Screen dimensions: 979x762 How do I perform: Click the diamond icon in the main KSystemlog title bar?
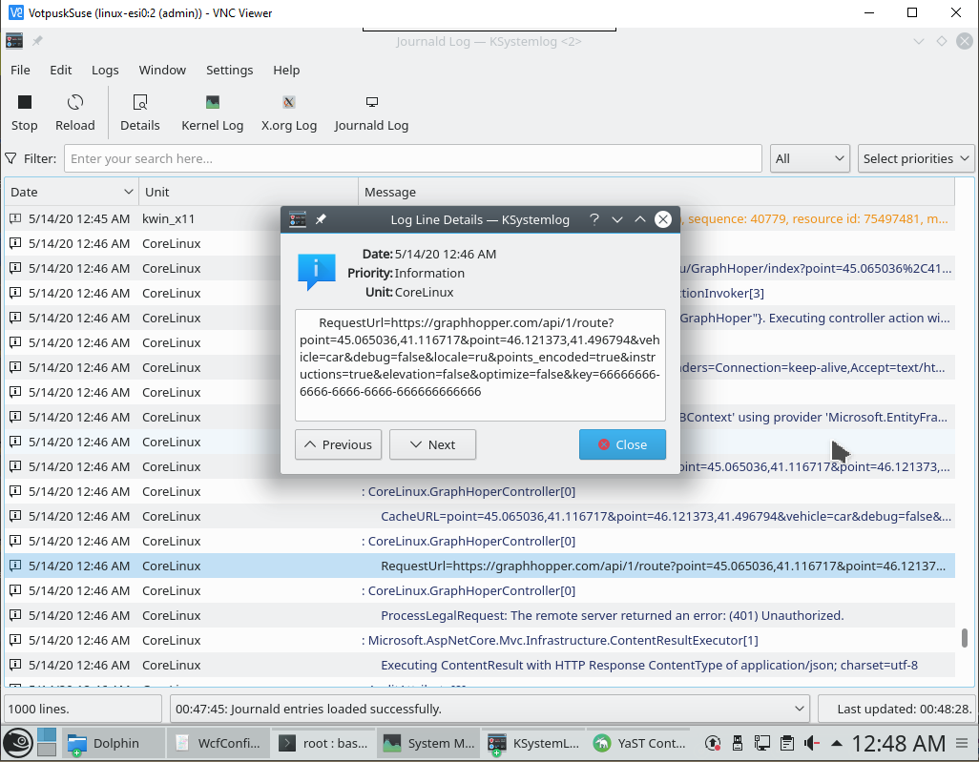[x=942, y=41]
